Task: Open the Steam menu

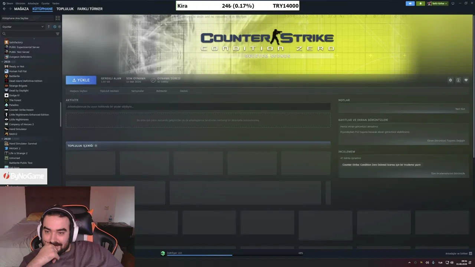Action: (x=8, y=3)
